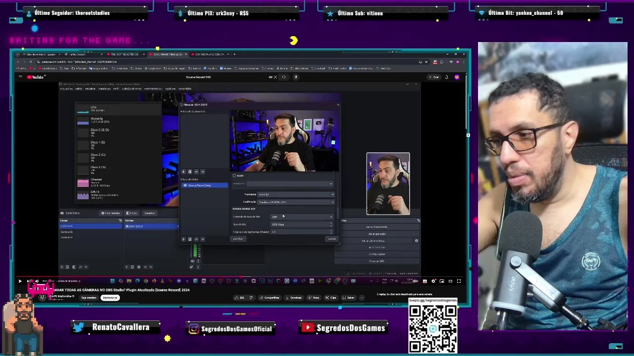Viewport: 634px width, 356px height.
Task: Click the Download button below video
Action: click(x=294, y=298)
